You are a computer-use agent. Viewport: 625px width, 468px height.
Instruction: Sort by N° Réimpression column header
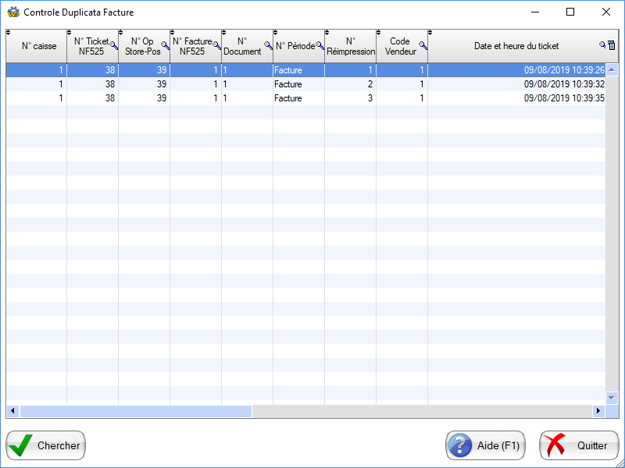(x=350, y=46)
